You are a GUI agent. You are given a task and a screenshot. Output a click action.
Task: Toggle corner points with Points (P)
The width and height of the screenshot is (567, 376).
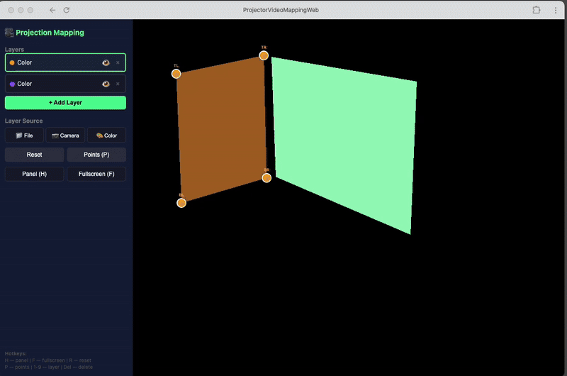coord(96,155)
